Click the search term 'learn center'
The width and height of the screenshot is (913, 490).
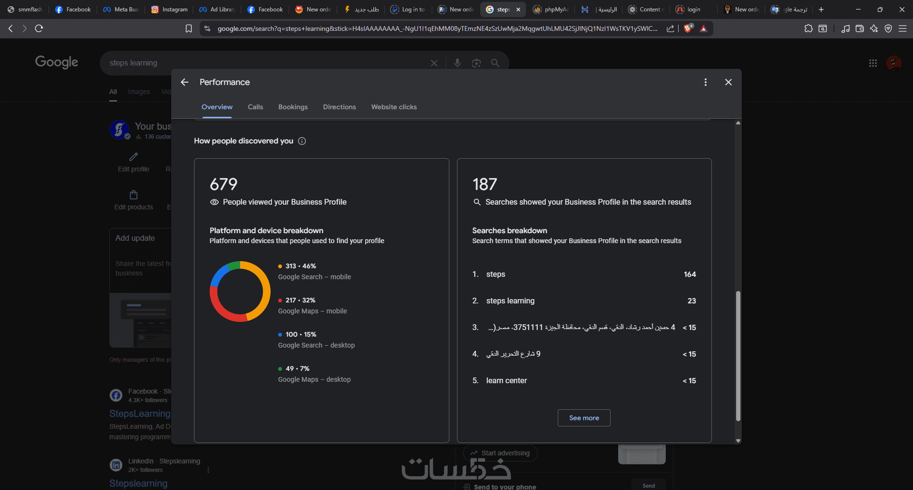506,381
